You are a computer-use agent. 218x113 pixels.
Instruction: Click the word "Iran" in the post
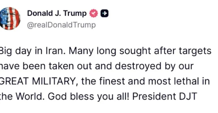[x=53, y=51]
